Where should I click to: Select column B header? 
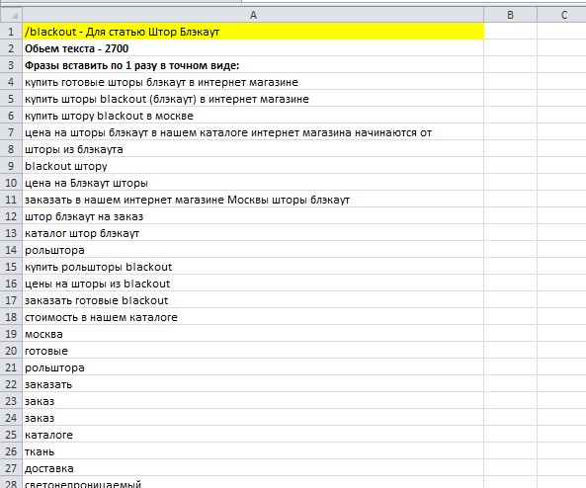click(x=510, y=15)
